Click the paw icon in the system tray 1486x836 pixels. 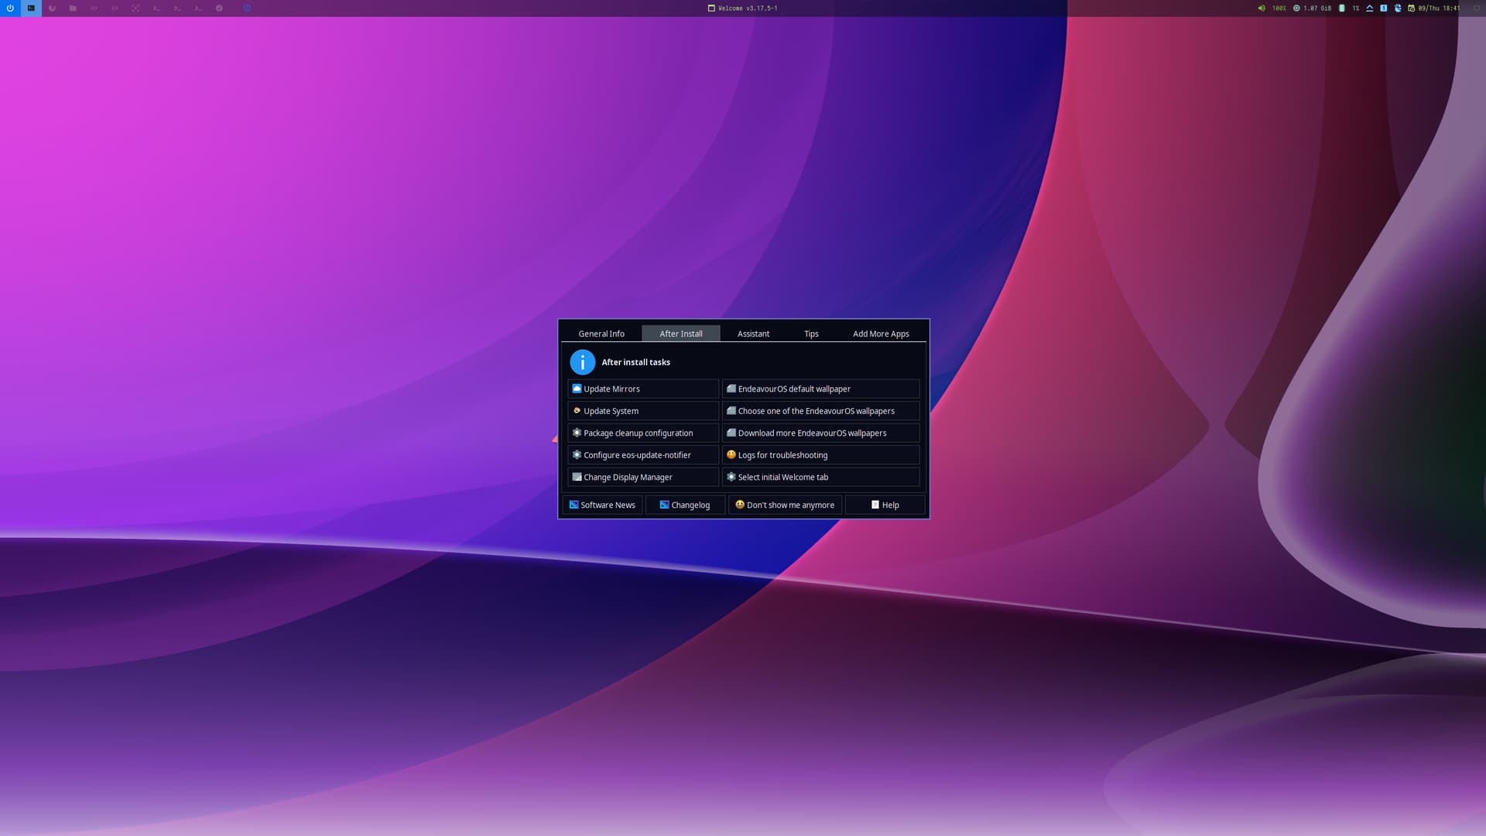pyautogui.click(x=1398, y=8)
